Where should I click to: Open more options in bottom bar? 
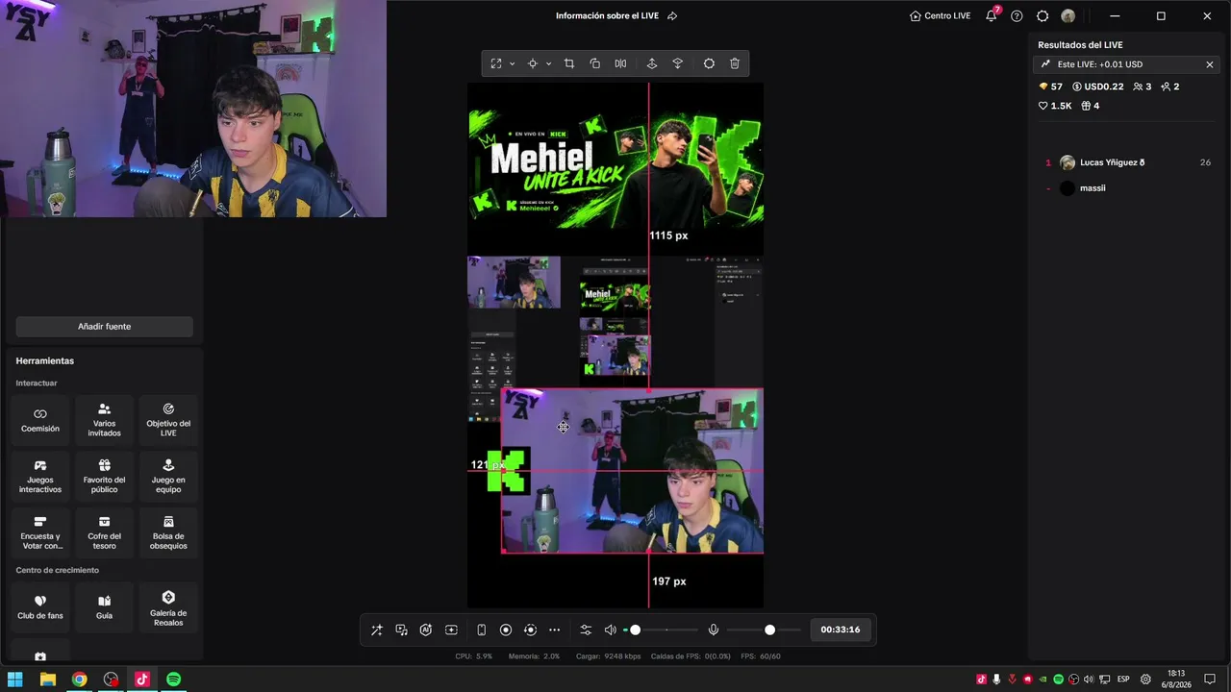point(554,630)
